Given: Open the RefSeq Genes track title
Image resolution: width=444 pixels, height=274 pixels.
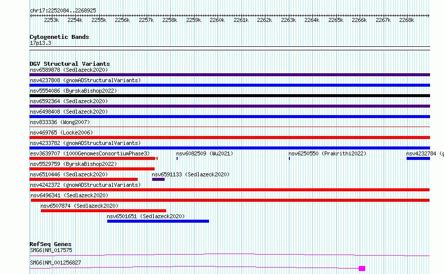Looking at the screenshot, I should coord(50,244).
